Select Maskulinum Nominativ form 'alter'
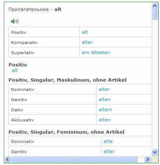The image size is (160, 165). tap(104, 89)
